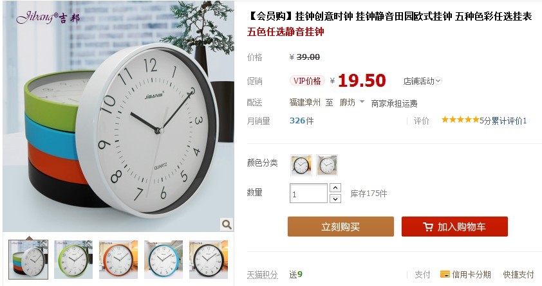Select the green clock thumbnail
Screen dimensions: 542x286
click(73, 260)
